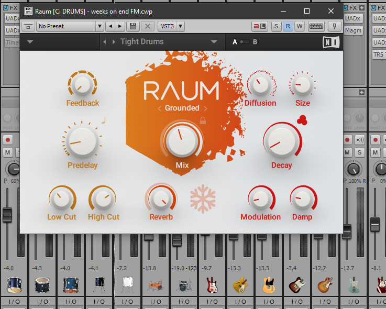
Task: Go to next preset in host toolbar
Action: coord(120,26)
